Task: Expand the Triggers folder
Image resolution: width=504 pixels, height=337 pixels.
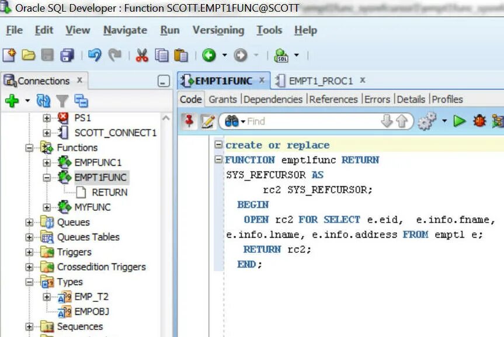Action: 29,252
